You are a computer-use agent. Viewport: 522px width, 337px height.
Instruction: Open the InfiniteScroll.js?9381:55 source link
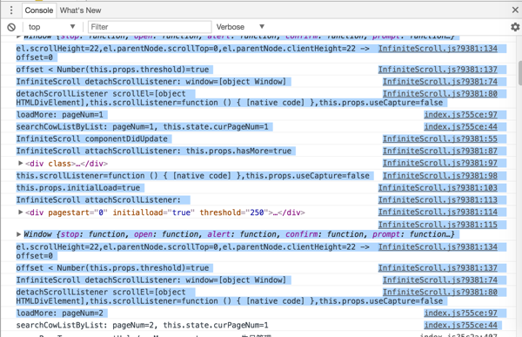tap(439, 138)
